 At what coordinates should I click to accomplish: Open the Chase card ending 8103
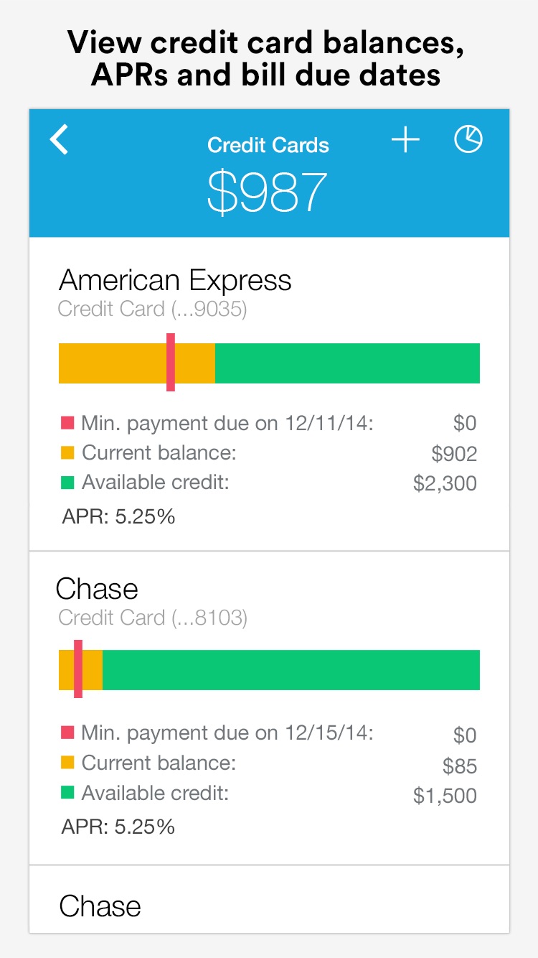coord(269,708)
